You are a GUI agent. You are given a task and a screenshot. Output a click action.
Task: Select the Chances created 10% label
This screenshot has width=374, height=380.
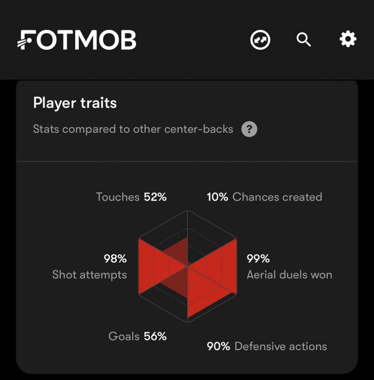tap(264, 197)
